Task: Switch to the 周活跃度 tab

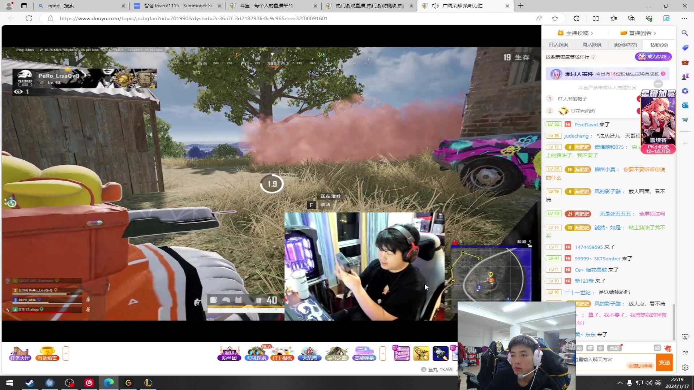Action: pyautogui.click(x=592, y=45)
